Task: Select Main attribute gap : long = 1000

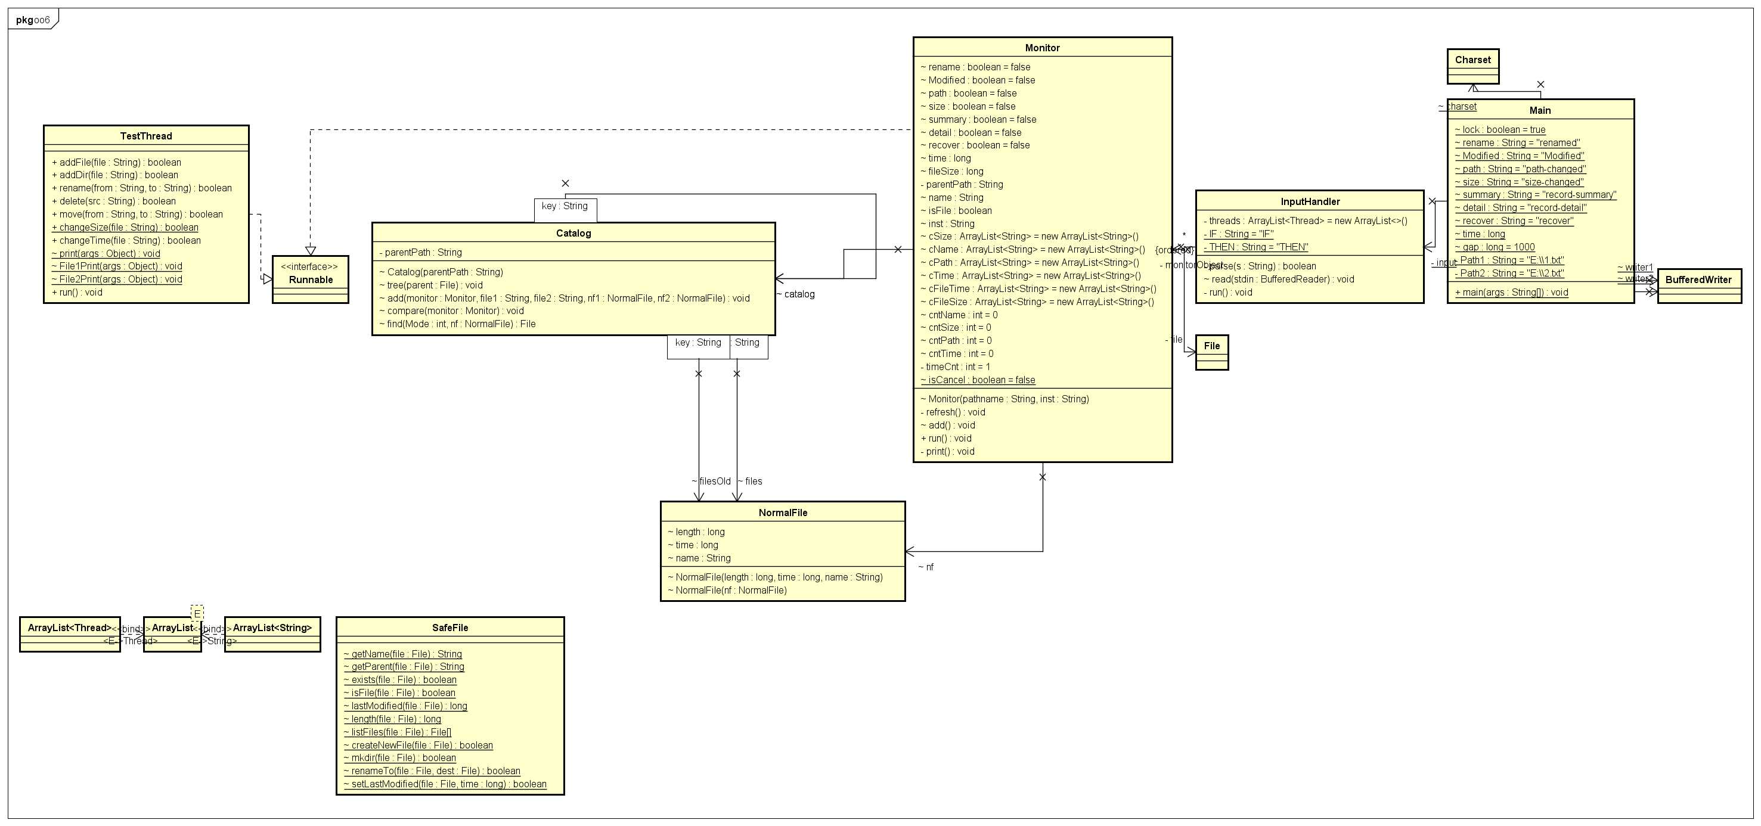Action: tap(1495, 247)
